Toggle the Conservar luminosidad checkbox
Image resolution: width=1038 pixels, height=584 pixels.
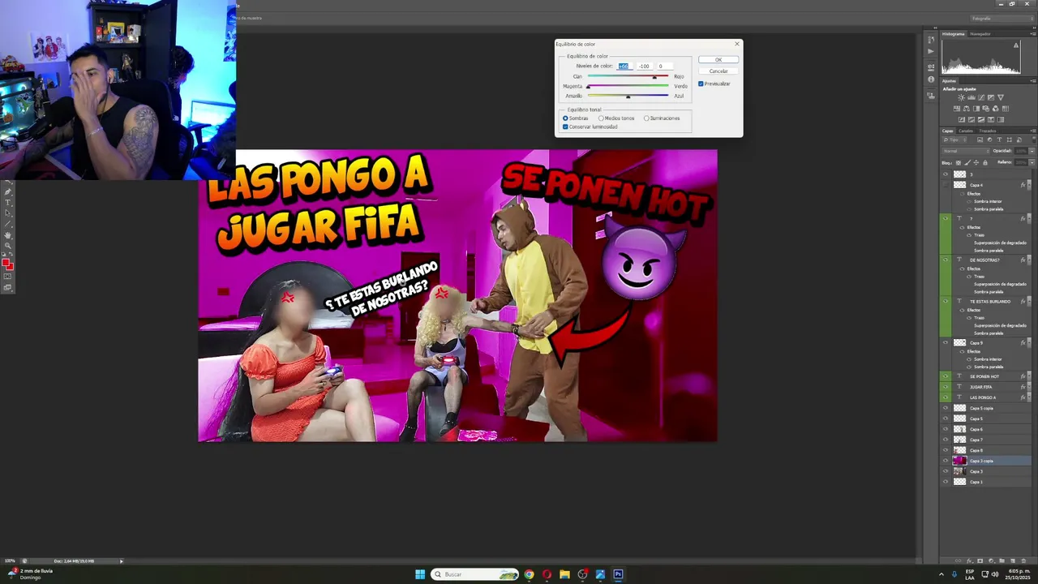click(565, 127)
